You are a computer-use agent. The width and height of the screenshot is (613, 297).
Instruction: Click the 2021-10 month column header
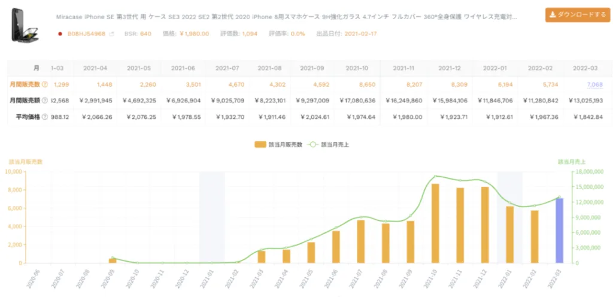pos(357,68)
